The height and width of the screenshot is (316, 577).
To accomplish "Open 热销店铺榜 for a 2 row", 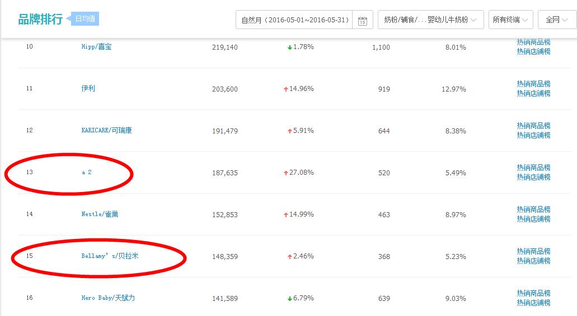I will click(533, 178).
